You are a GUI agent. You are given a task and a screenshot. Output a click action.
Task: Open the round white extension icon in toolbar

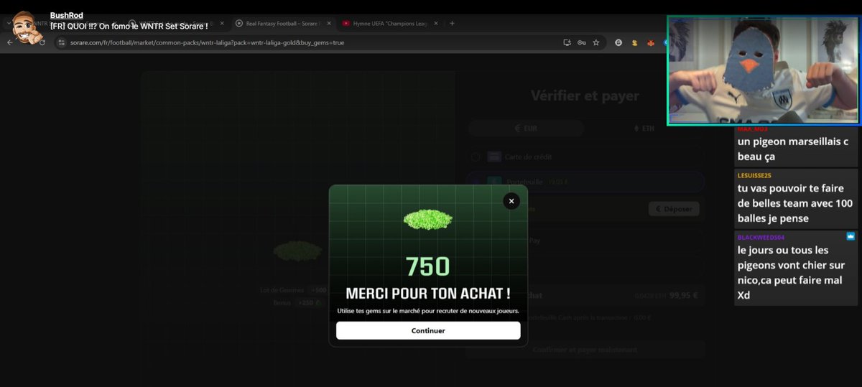click(x=618, y=43)
